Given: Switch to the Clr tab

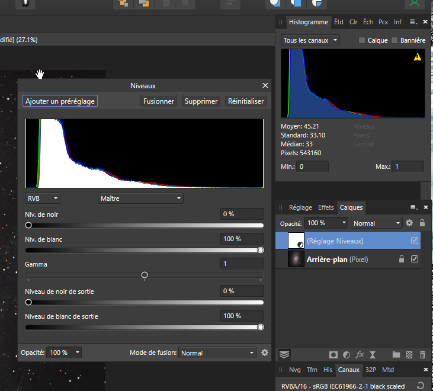Looking at the screenshot, I should [x=353, y=22].
